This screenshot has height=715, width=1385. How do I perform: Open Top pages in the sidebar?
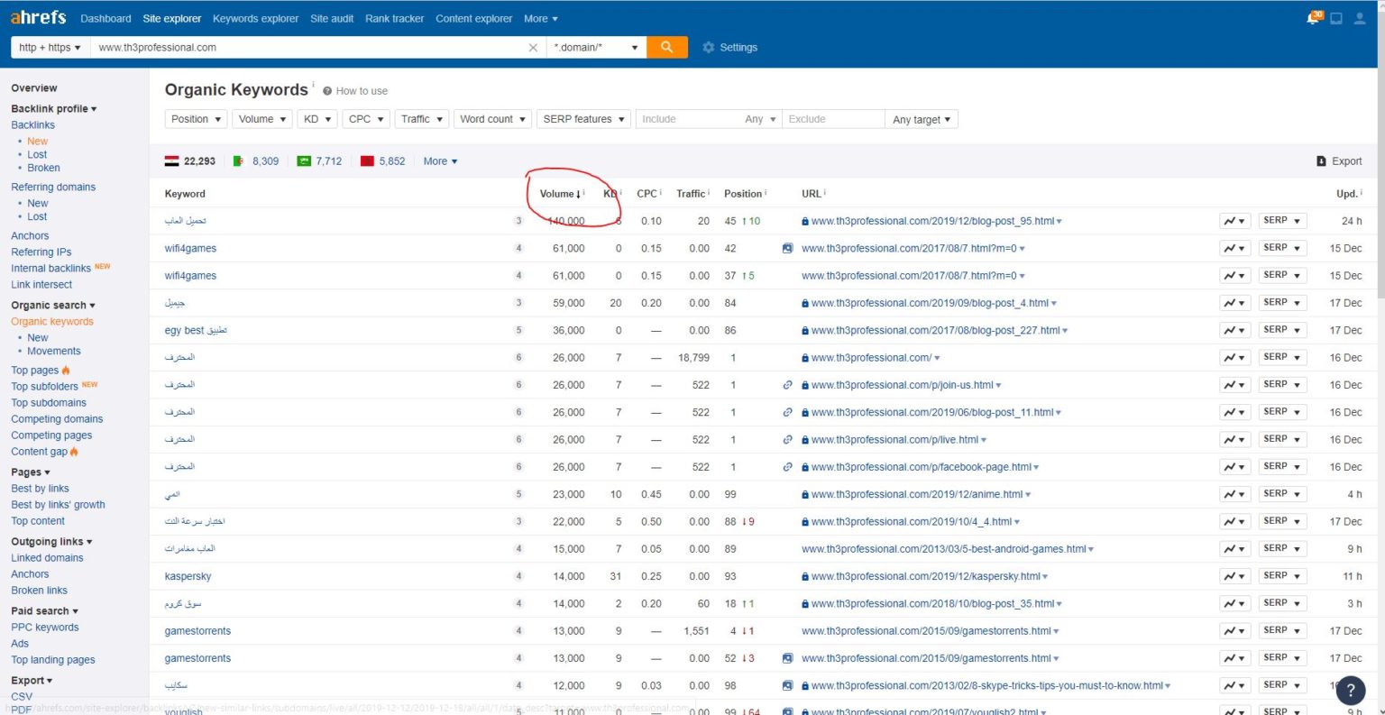[x=35, y=371]
